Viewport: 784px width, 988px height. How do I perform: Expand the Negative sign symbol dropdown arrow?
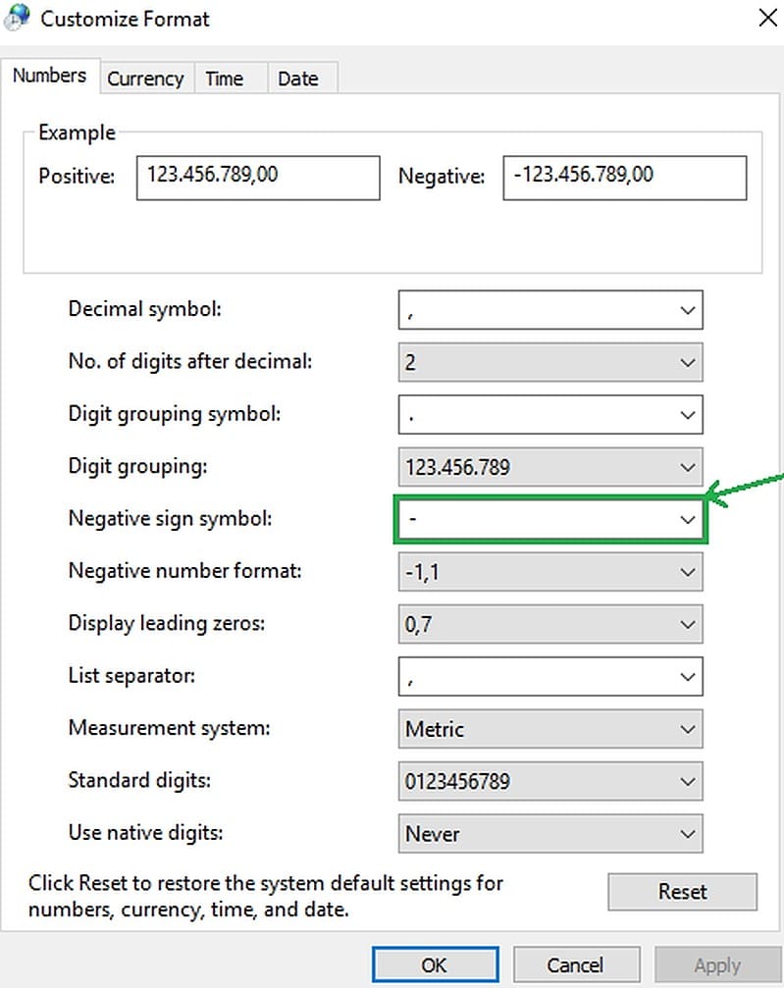coord(687,519)
